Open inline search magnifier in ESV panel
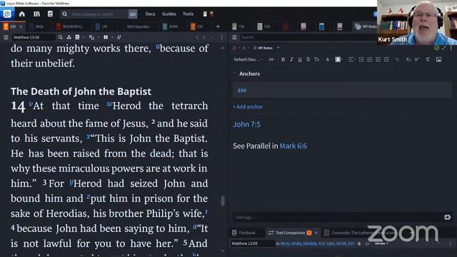 point(60,37)
